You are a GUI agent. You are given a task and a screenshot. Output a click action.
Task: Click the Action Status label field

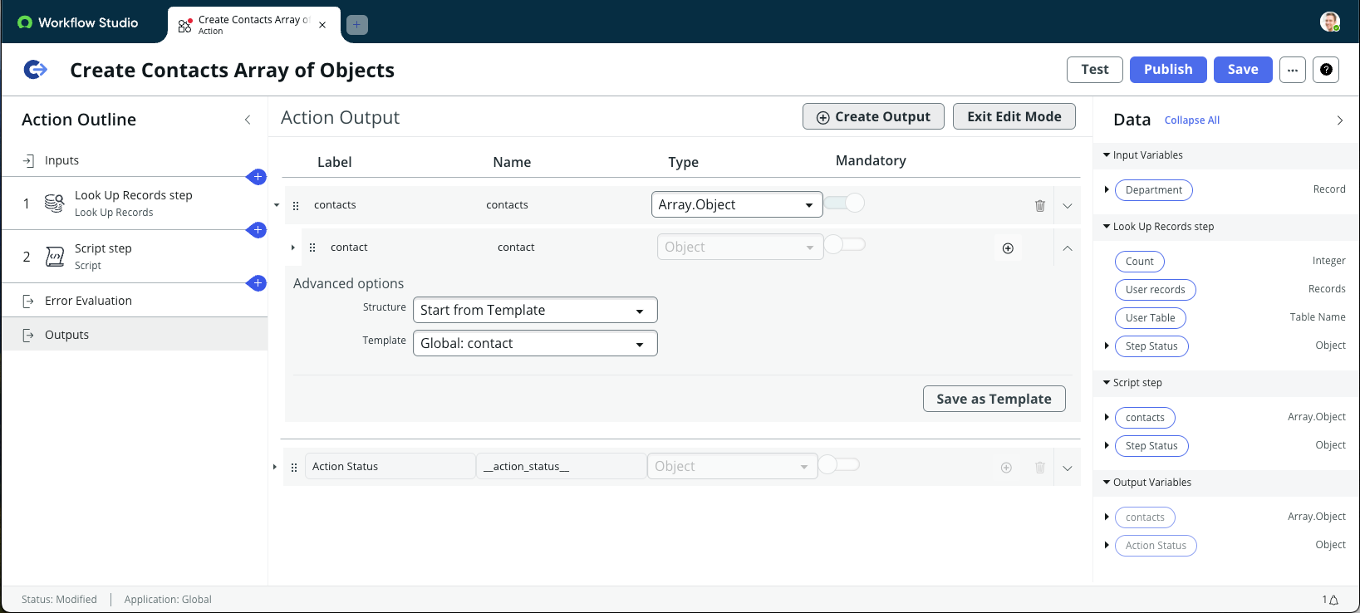click(390, 466)
